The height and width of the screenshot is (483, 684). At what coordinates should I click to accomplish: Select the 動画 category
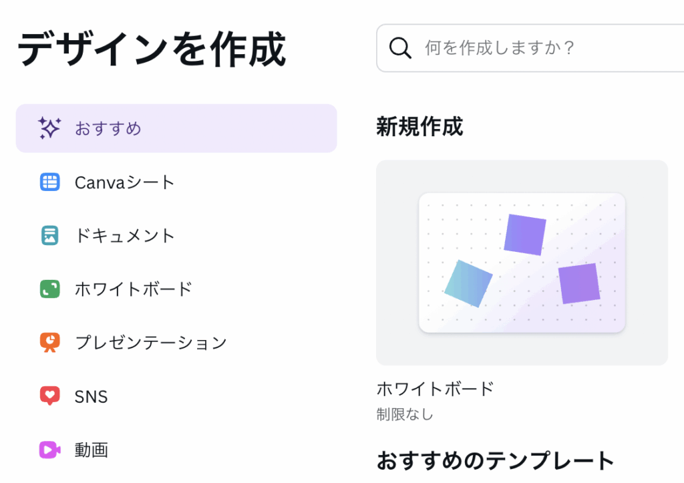point(91,450)
